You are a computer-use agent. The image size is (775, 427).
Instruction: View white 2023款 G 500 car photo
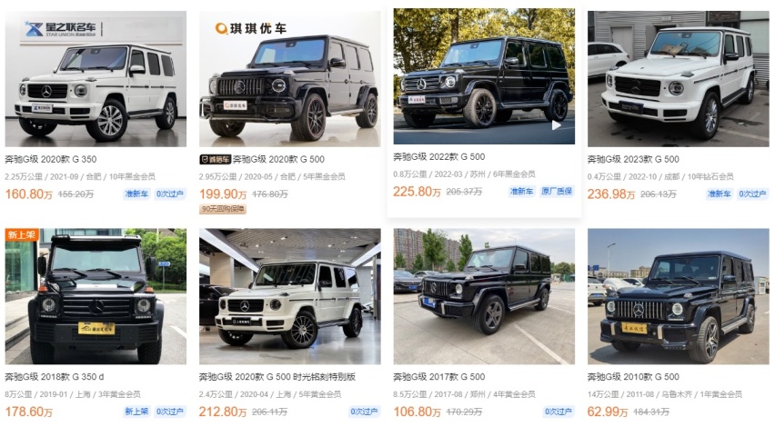pyautogui.click(x=679, y=79)
